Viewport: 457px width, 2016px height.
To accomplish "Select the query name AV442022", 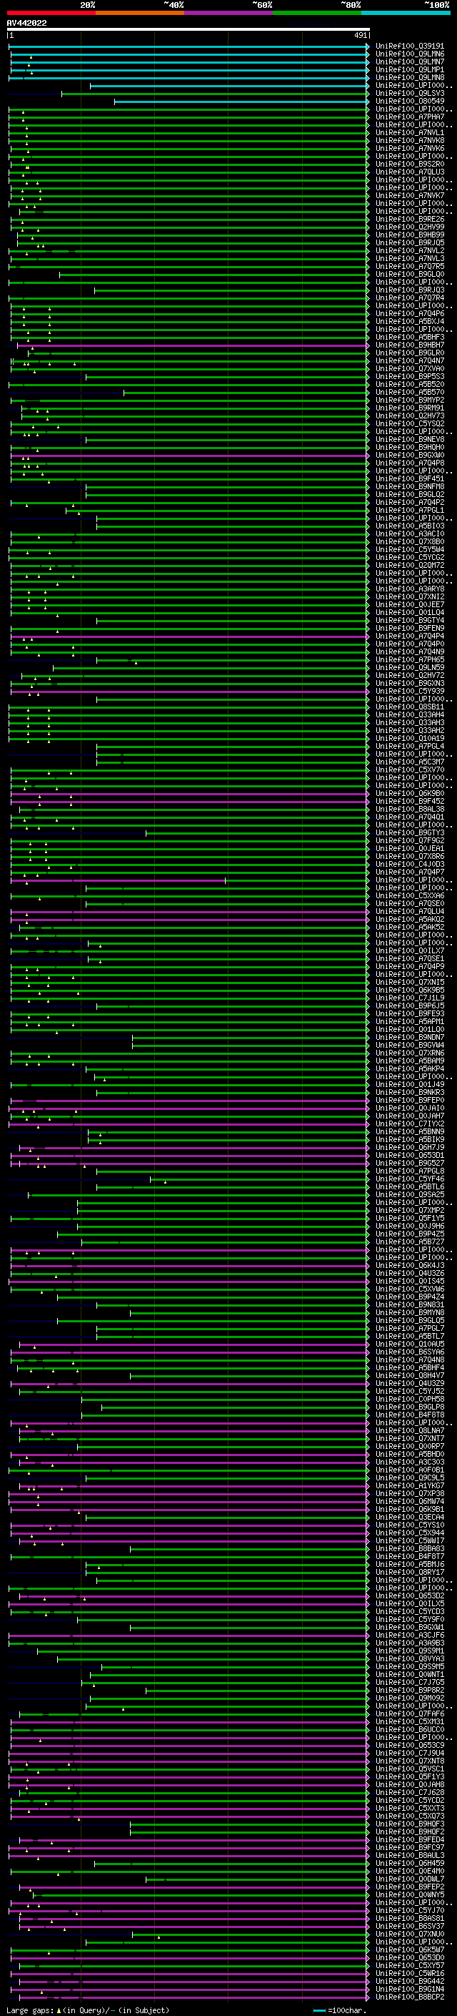I will tap(26, 23).
